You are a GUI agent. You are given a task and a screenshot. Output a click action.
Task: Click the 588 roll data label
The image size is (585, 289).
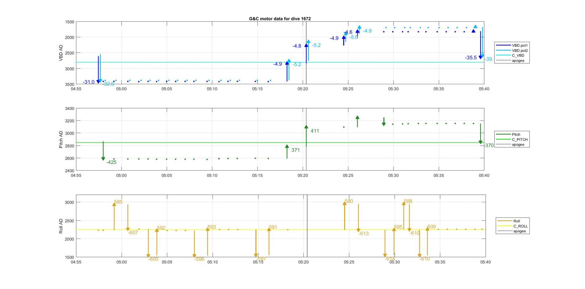(408, 201)
